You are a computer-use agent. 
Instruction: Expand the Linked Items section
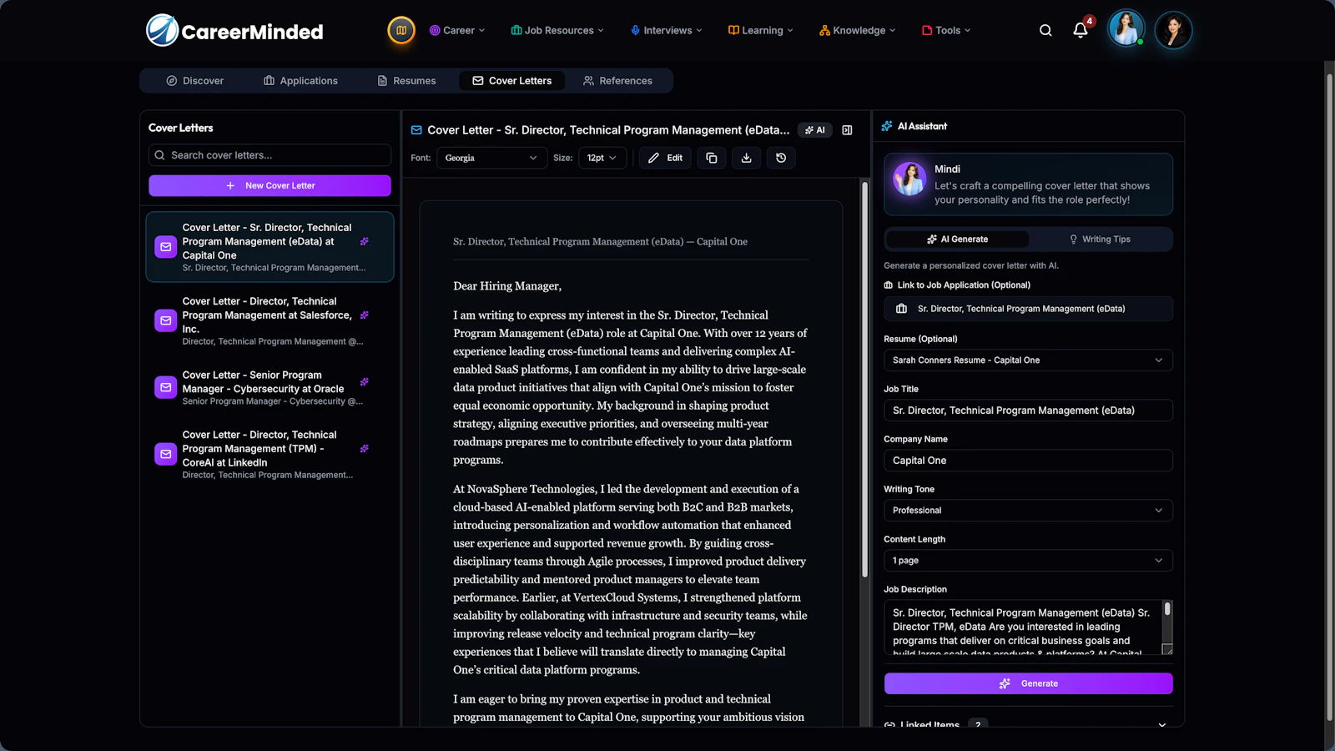(x=1028, y=724)
